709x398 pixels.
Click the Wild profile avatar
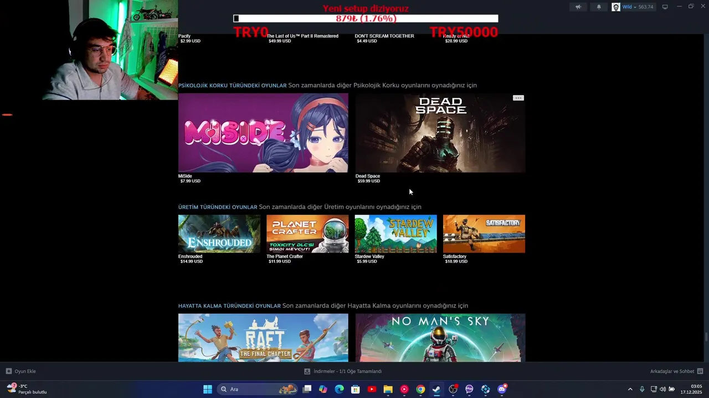point(616,7)
